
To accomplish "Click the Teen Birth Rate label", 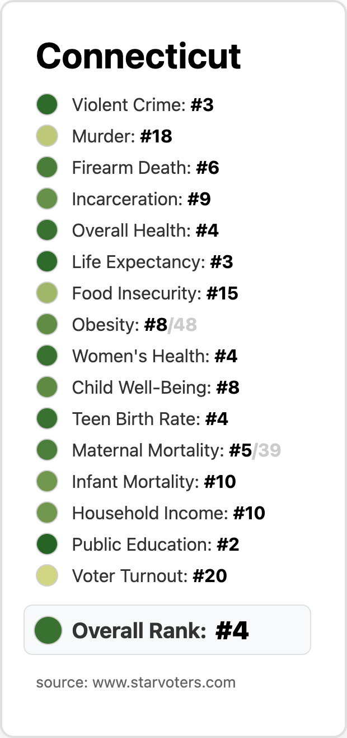I will click(136, 419).
